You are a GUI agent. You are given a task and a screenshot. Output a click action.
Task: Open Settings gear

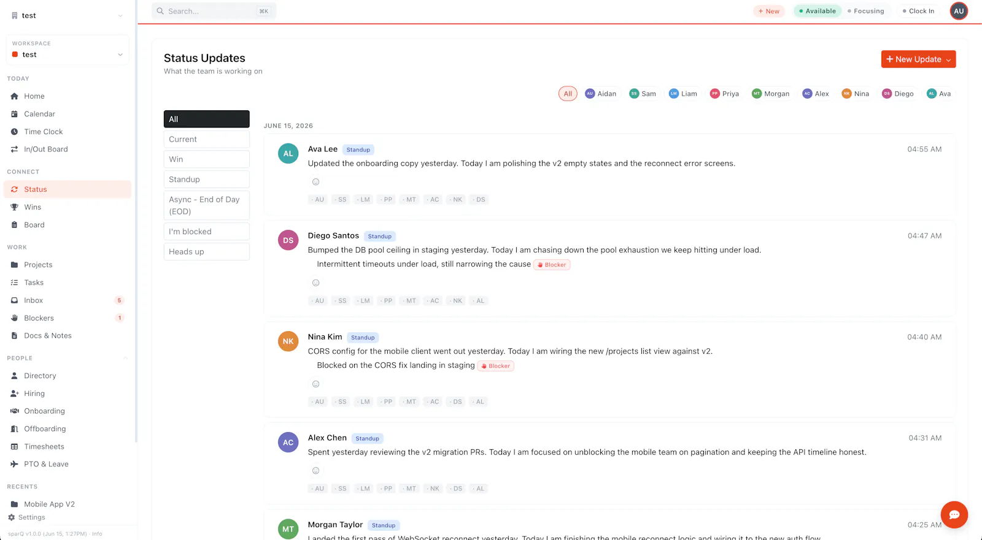pyautogui.click(x=26, y=517)
